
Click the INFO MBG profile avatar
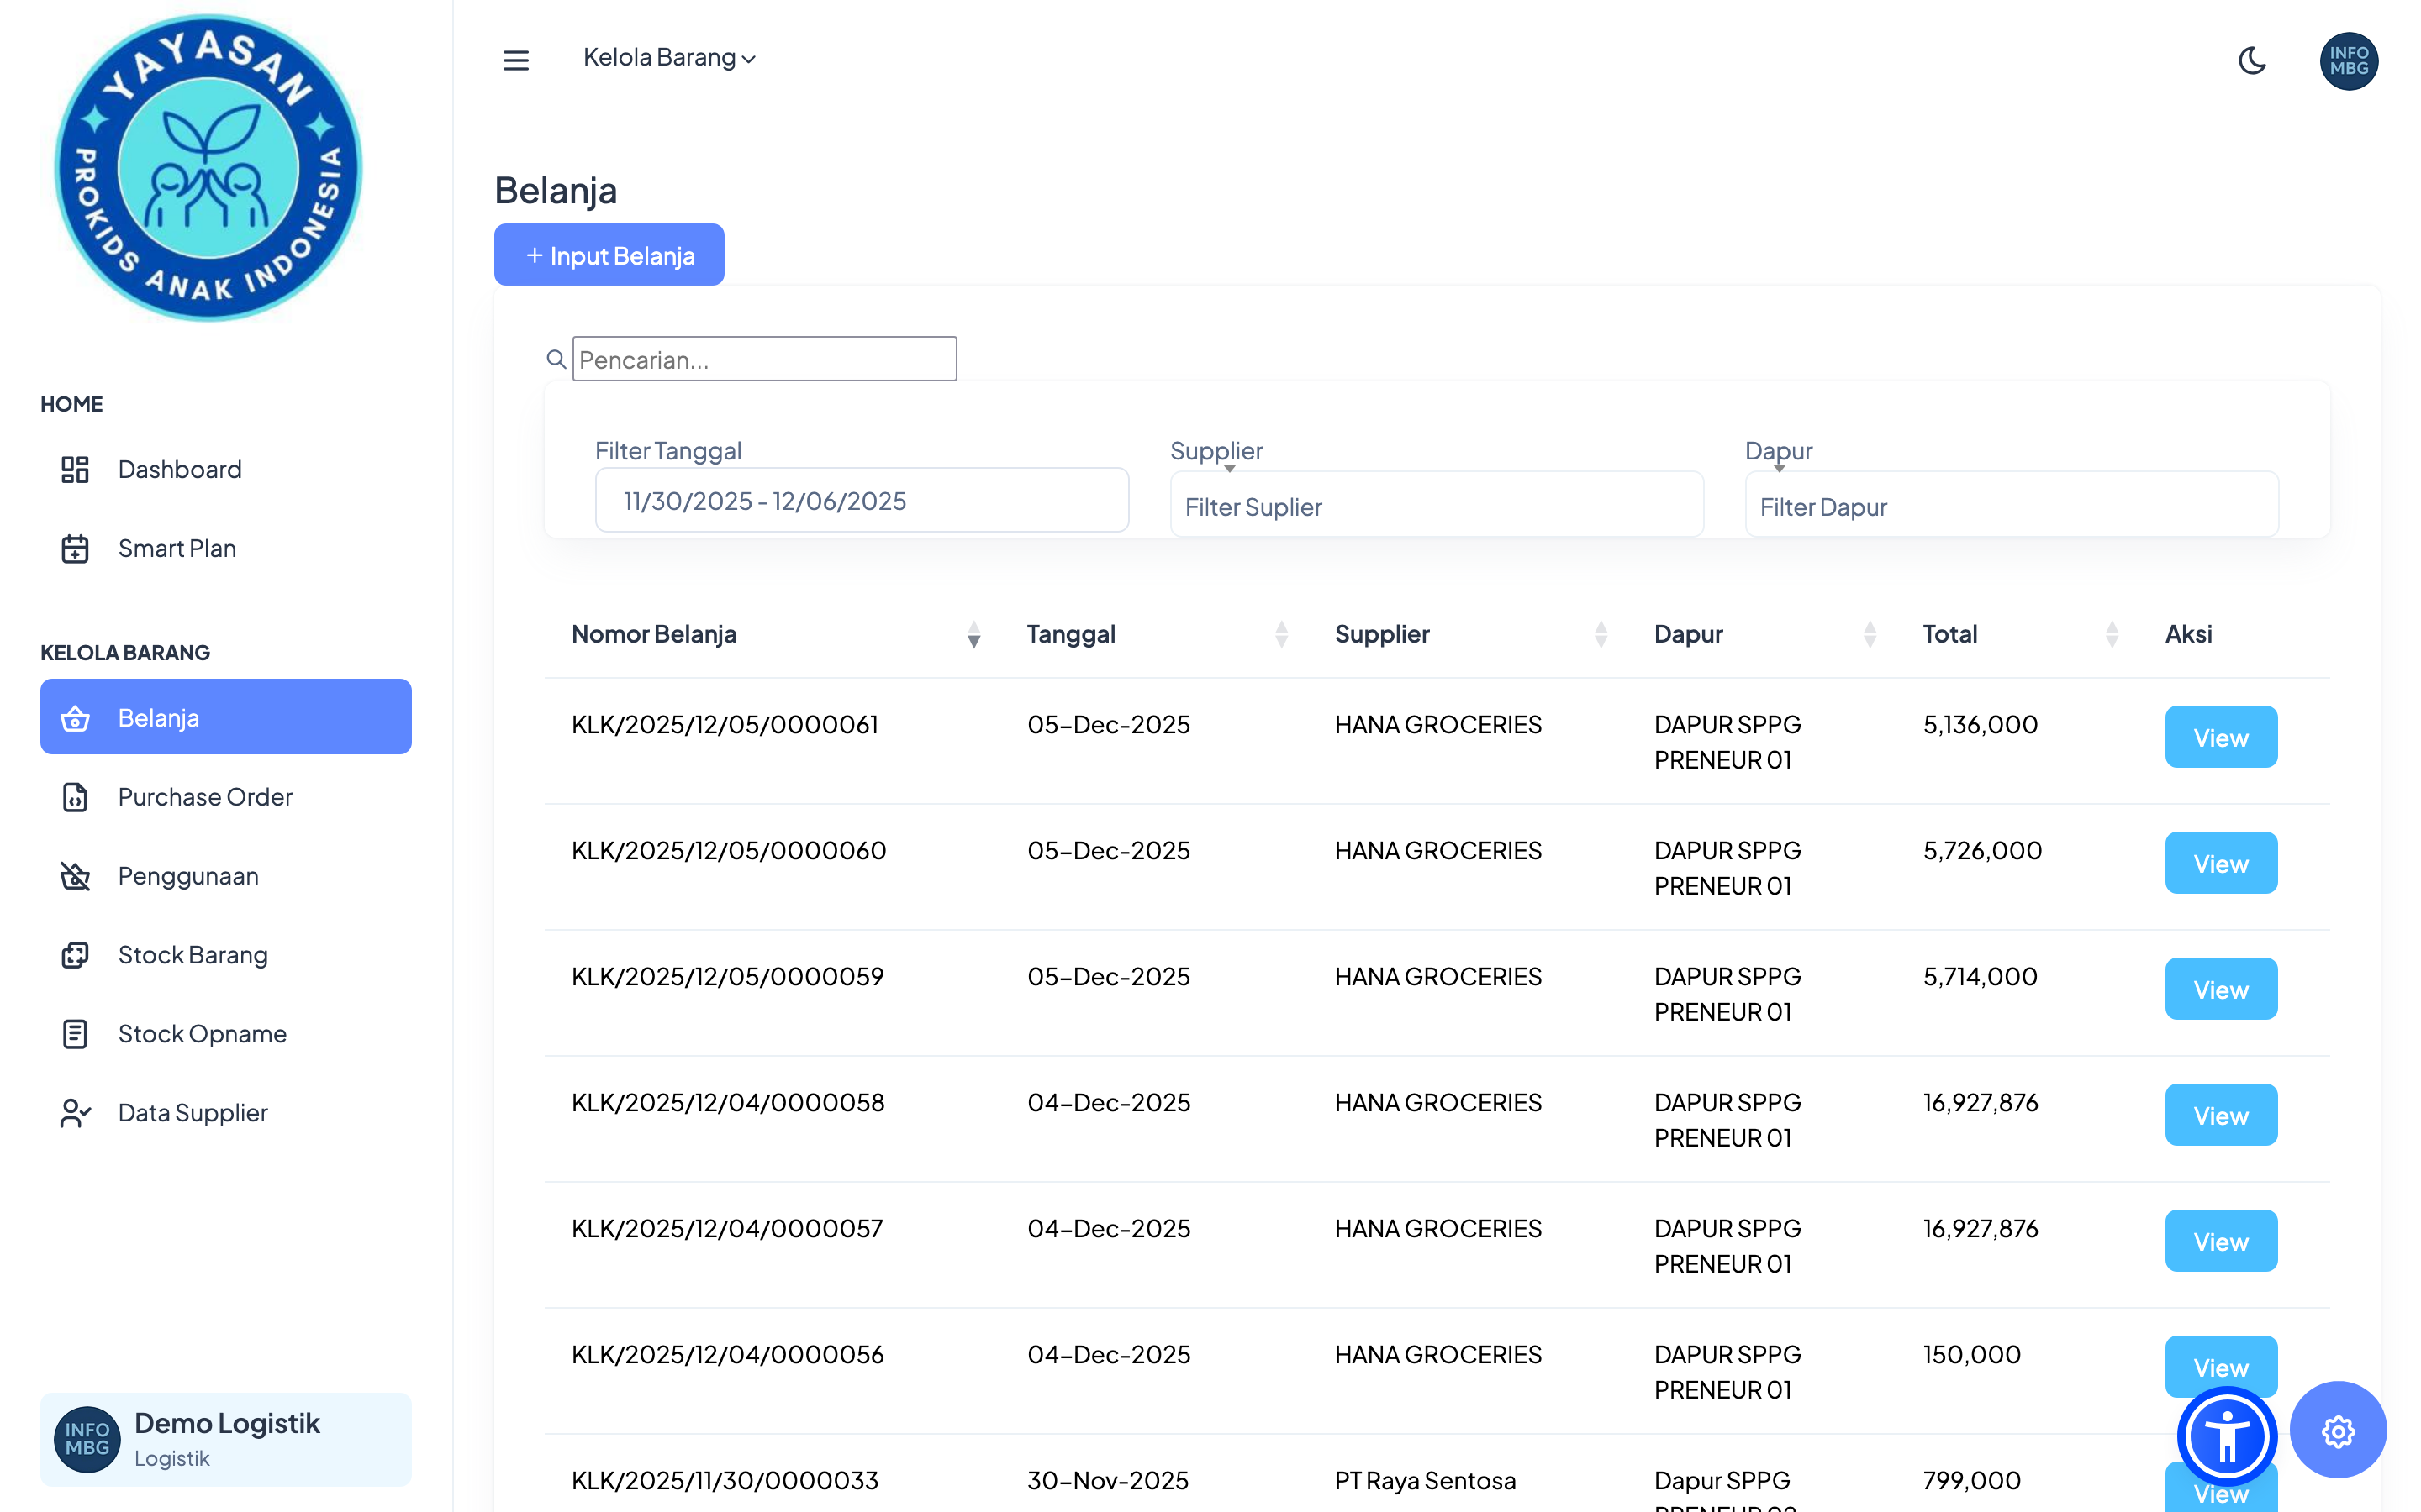(2348, 61)
